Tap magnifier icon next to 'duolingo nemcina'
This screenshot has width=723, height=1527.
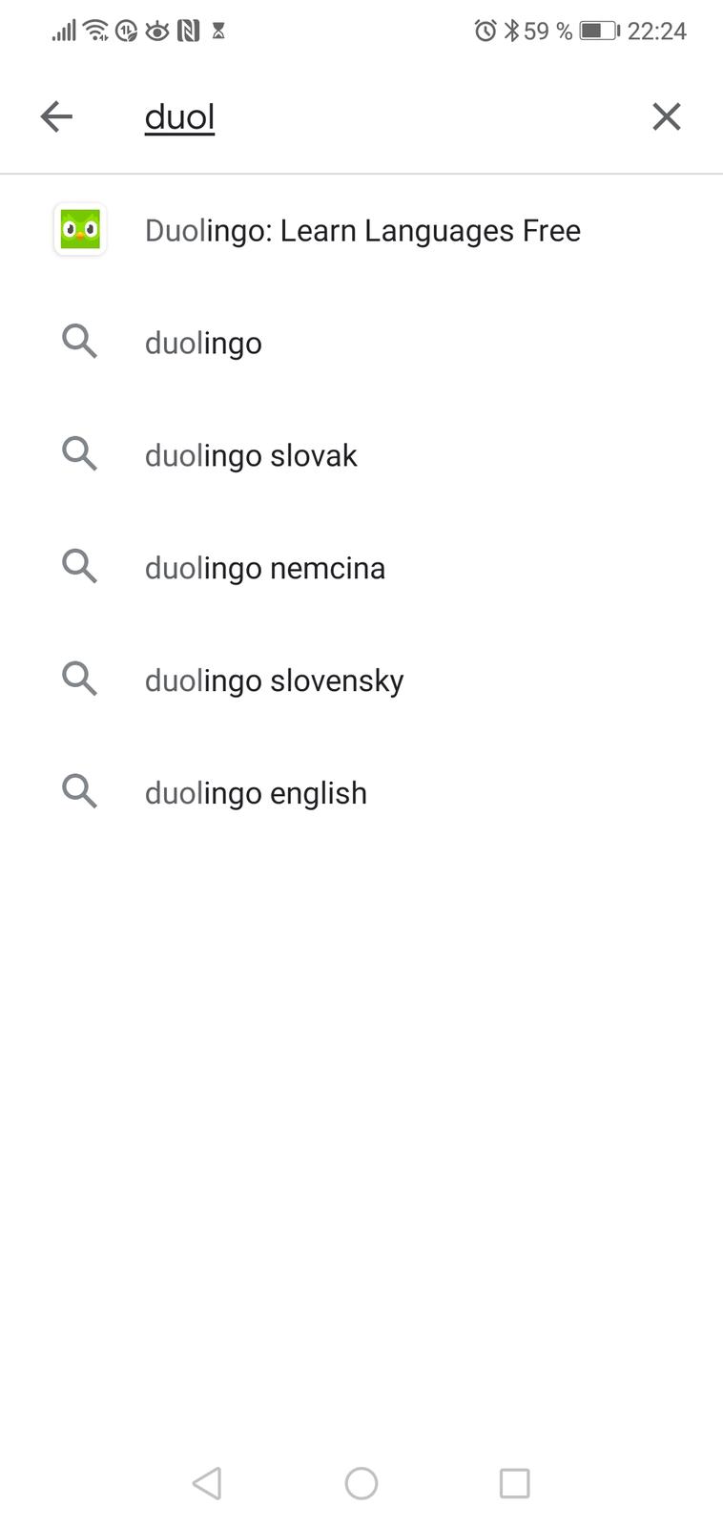(80, 567)
